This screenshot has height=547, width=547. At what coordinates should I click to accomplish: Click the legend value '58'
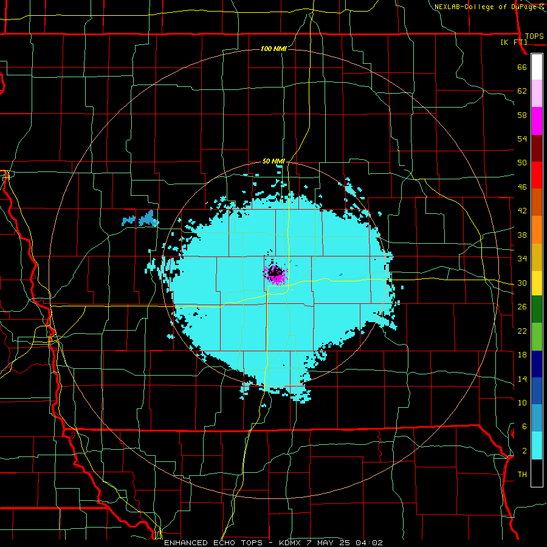click(522, 115)
